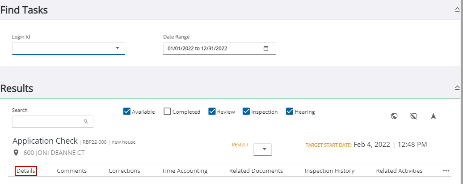463x184 pixels.
Task: Open the Application Check task title
Action: coord(45,141)
